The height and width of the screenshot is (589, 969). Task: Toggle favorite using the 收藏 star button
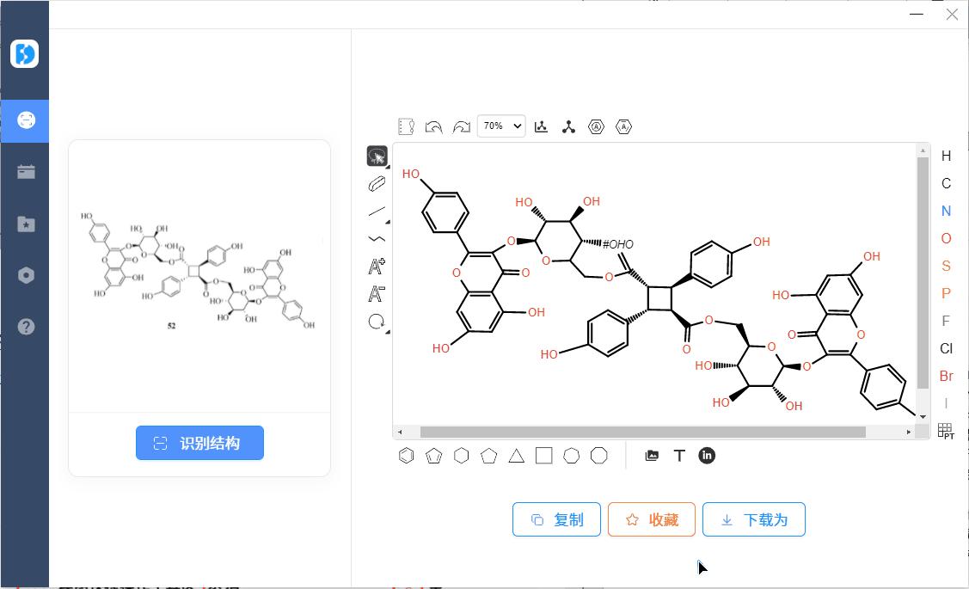651,519
